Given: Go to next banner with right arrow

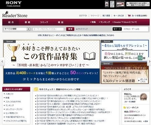Looking at the screenshot, I should [x=149, y=61].
